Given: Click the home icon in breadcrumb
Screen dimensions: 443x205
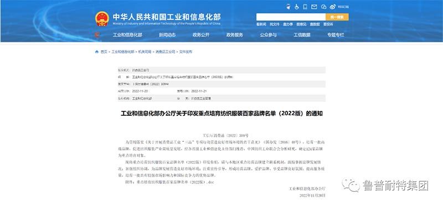Looking at the screenshot, I should pos(97,52).
